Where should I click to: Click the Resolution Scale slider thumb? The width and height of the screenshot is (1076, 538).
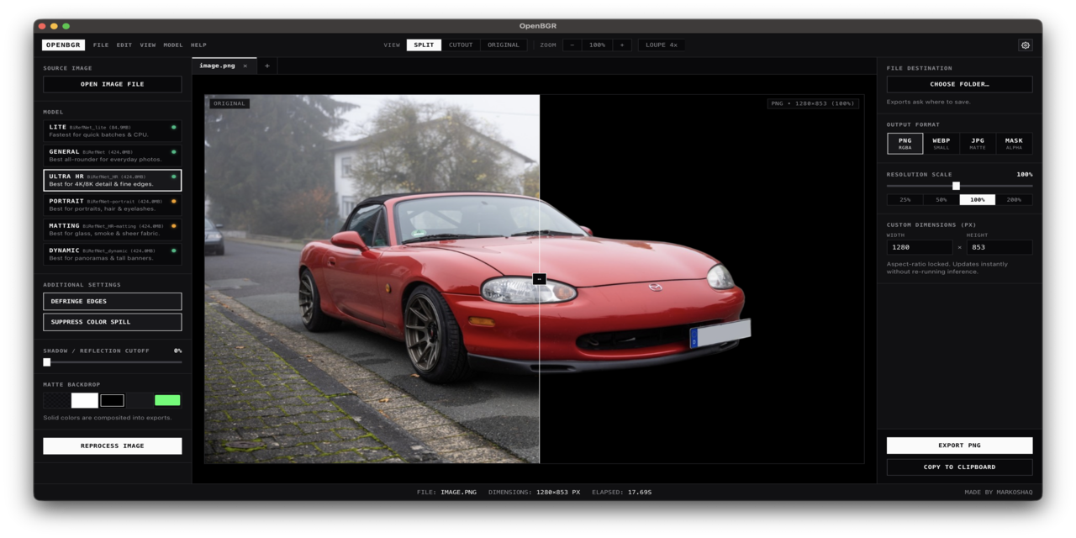coord(956,186)
